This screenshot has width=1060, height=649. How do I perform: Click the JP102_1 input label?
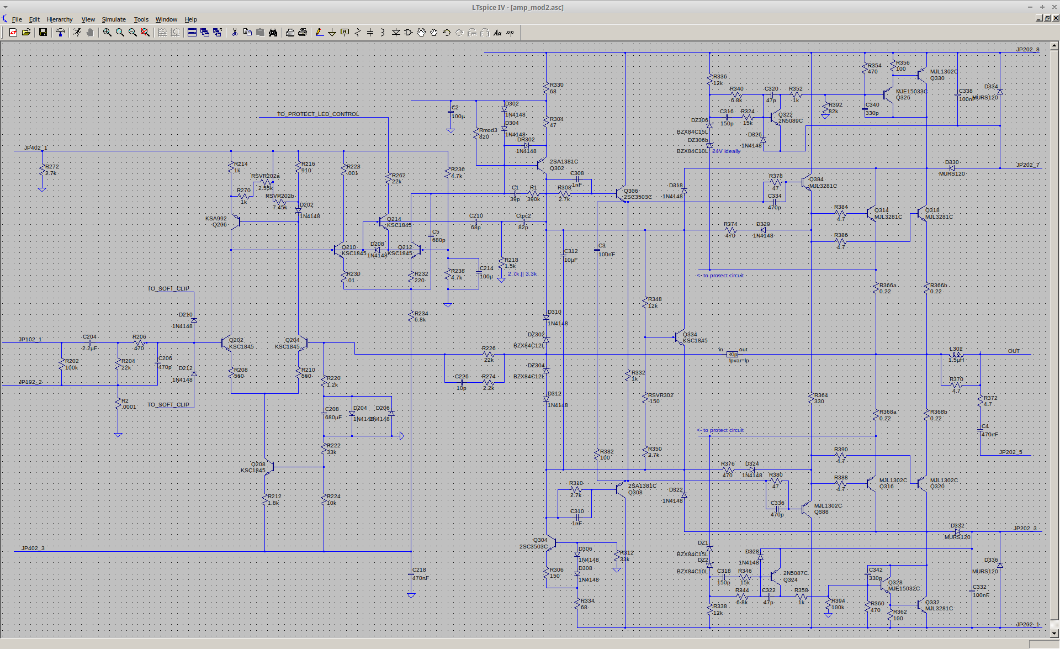pos(30,339)
